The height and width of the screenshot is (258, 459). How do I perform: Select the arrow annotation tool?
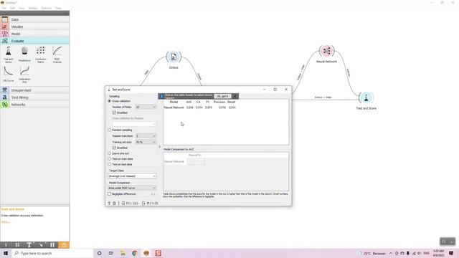point(41,245)
